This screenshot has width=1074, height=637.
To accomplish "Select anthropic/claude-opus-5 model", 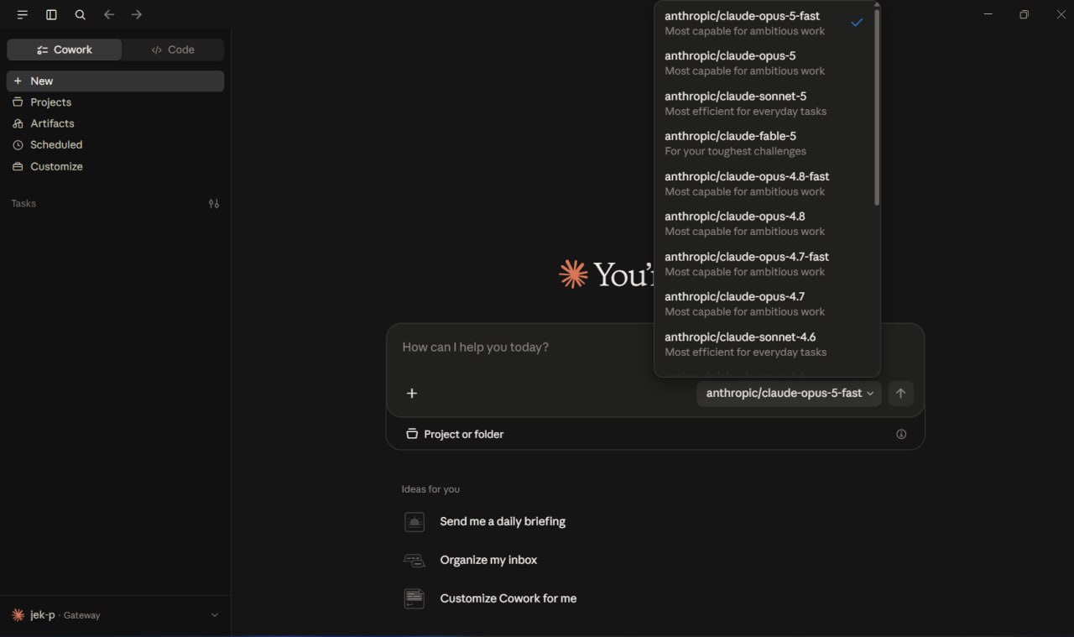I will pos(764,63).
